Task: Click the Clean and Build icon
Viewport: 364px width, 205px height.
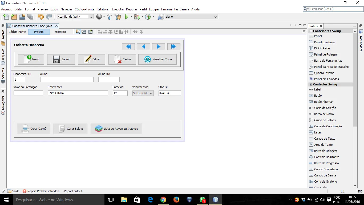Action: pos(118,17)
